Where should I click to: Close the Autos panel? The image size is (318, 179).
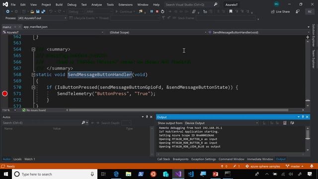pos(151,117)
